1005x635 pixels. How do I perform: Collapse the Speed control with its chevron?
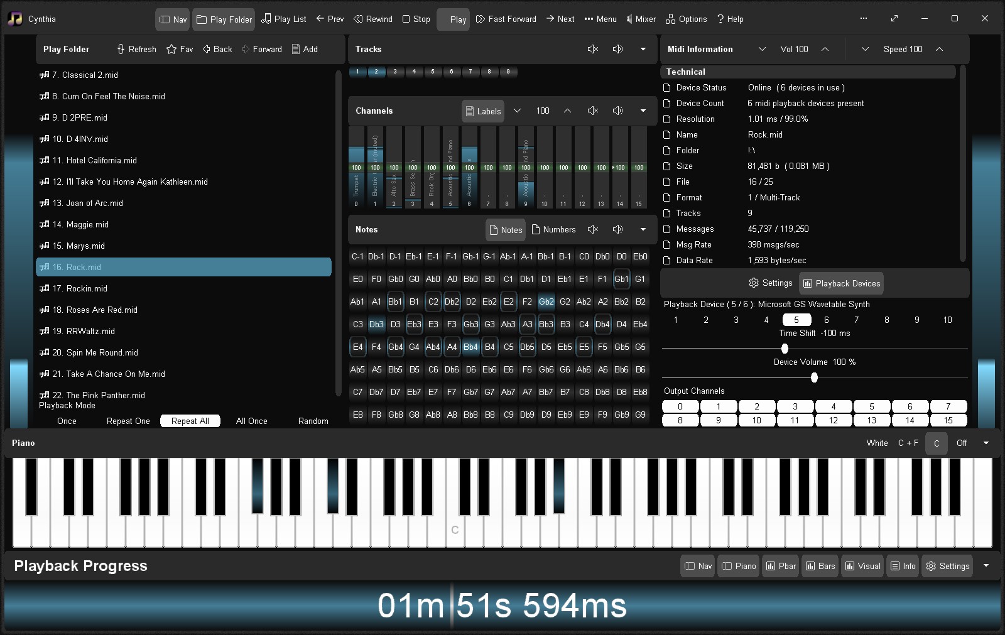coord(940,49)
